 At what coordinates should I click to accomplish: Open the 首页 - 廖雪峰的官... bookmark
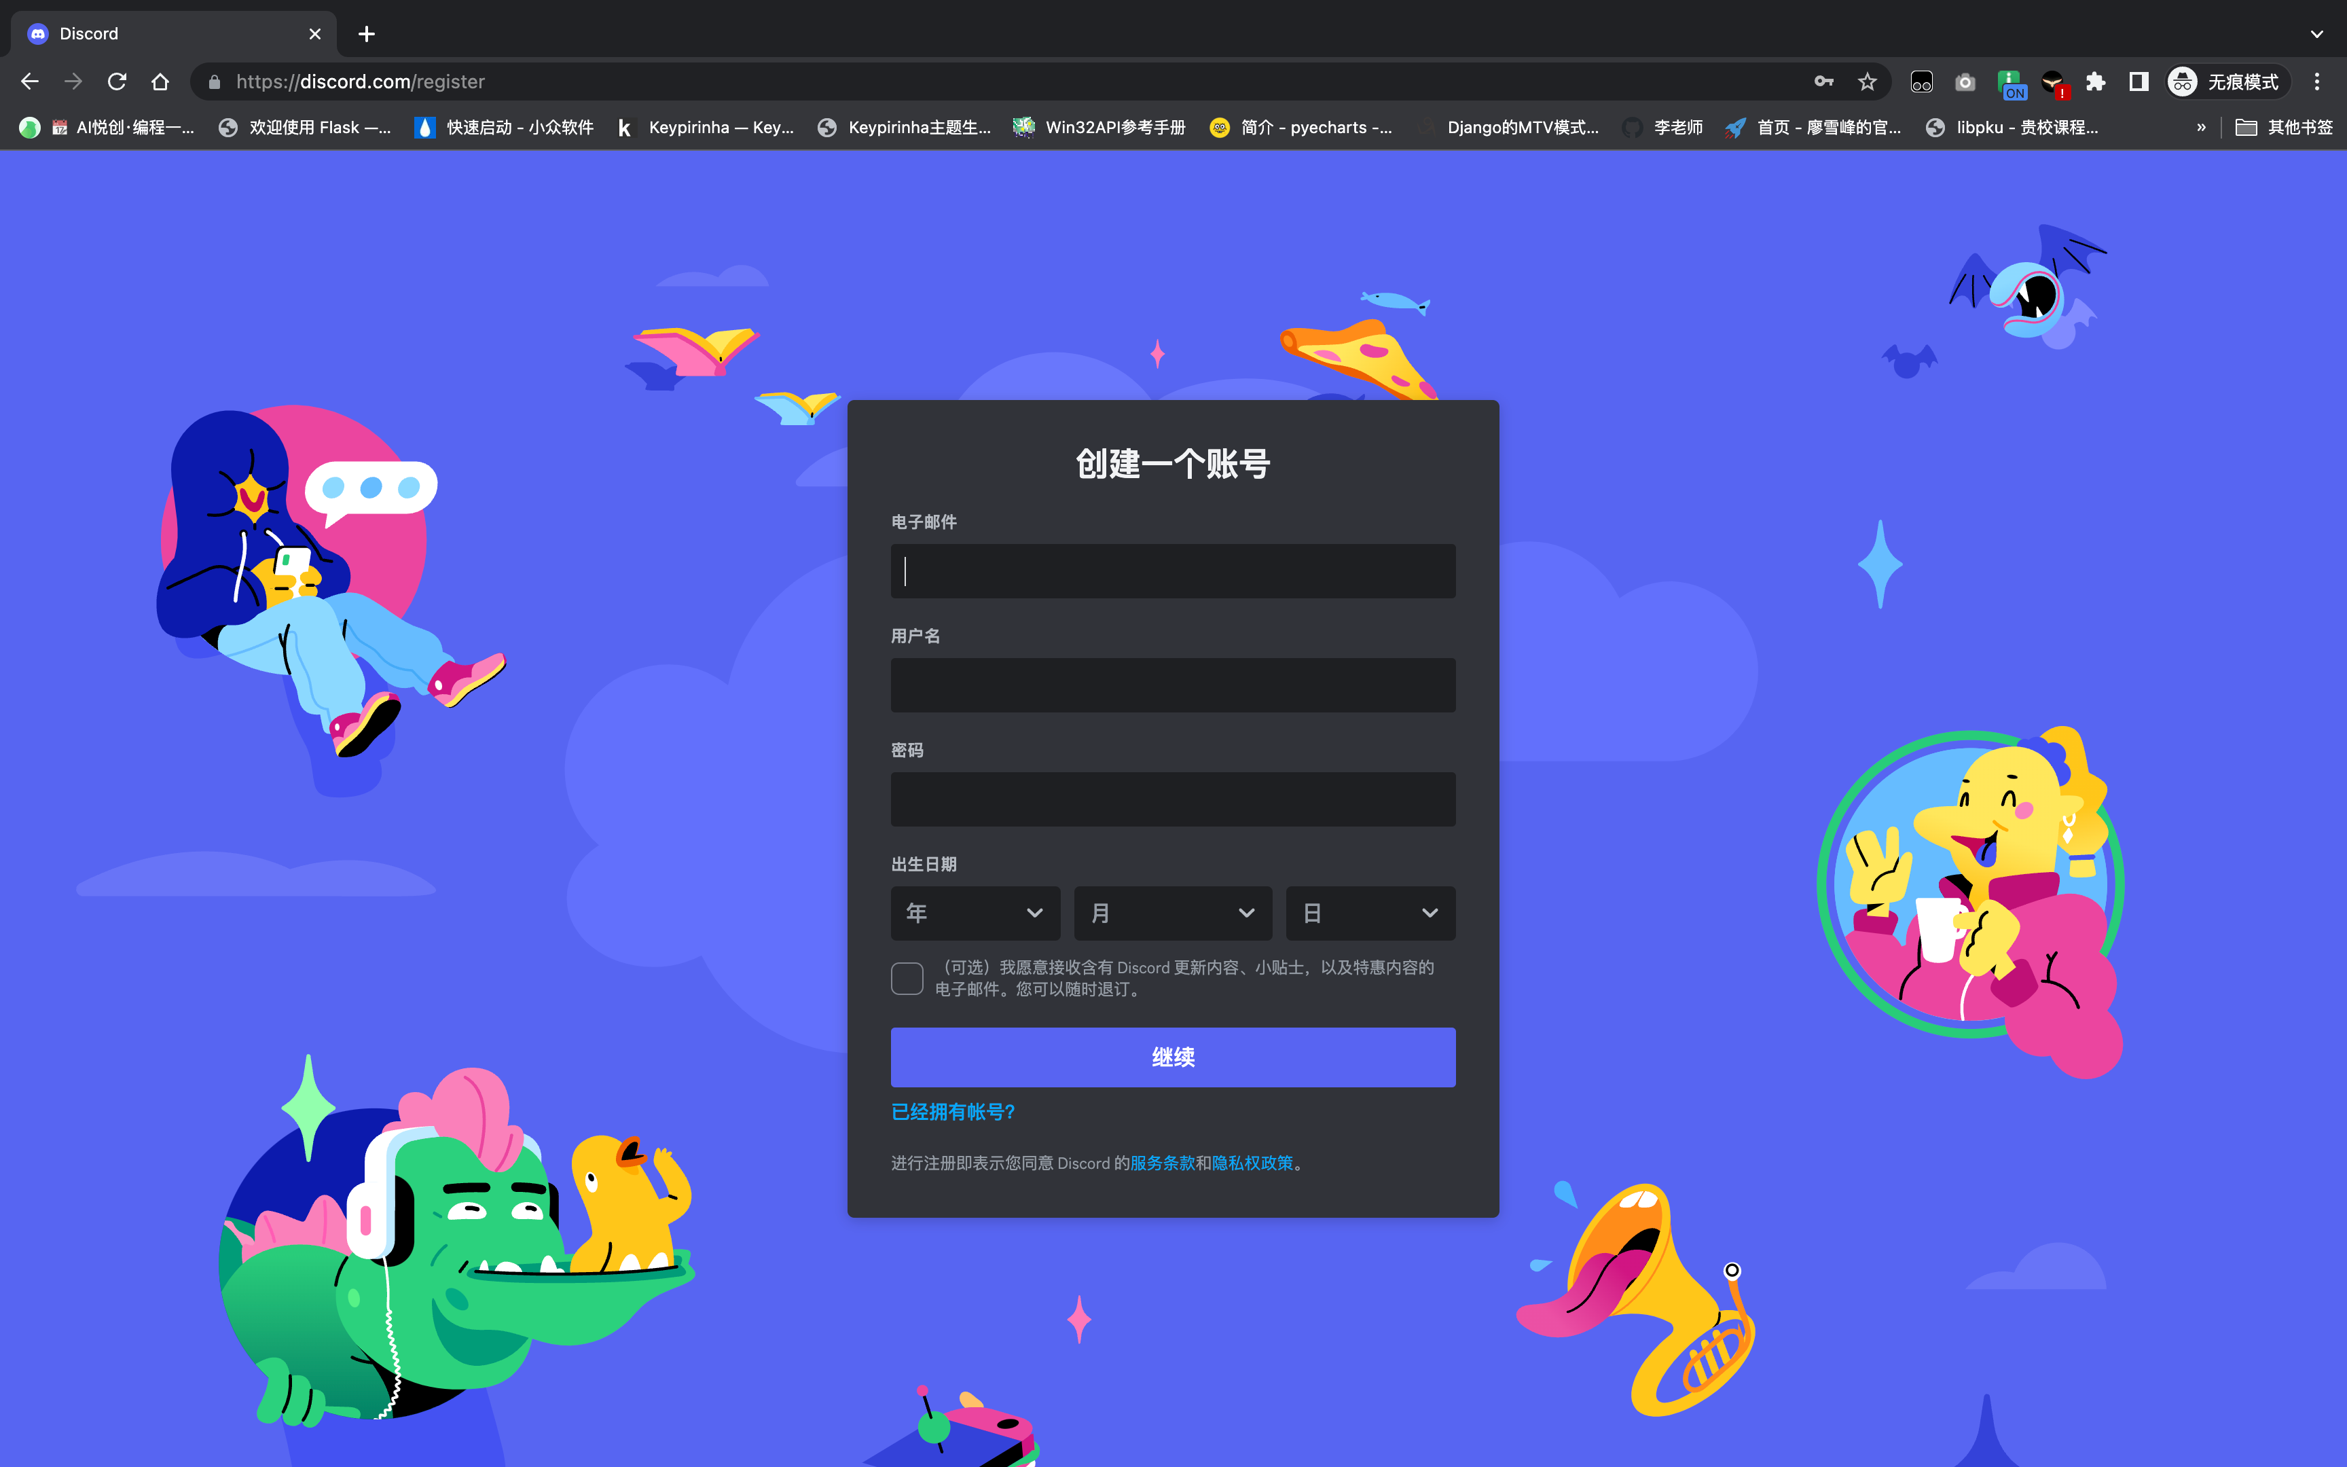(x=1814, y=127)
